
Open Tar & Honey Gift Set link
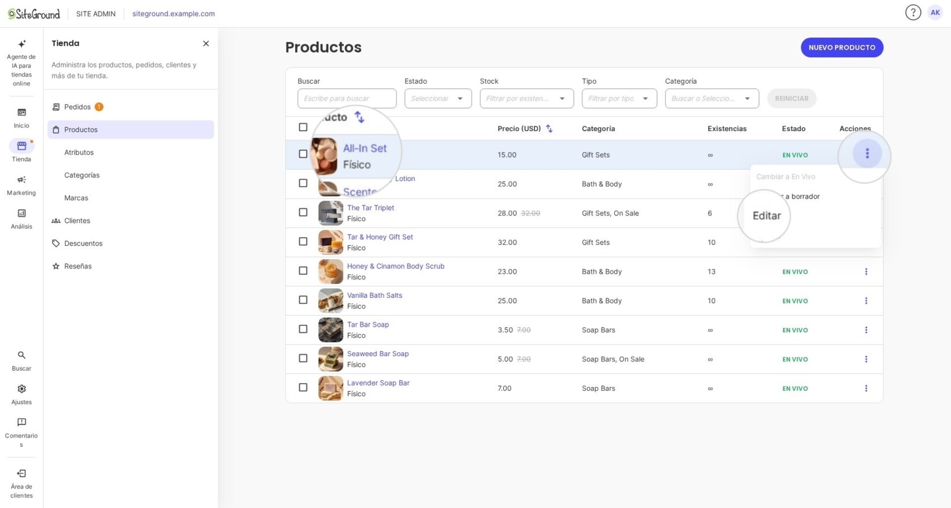380,237
